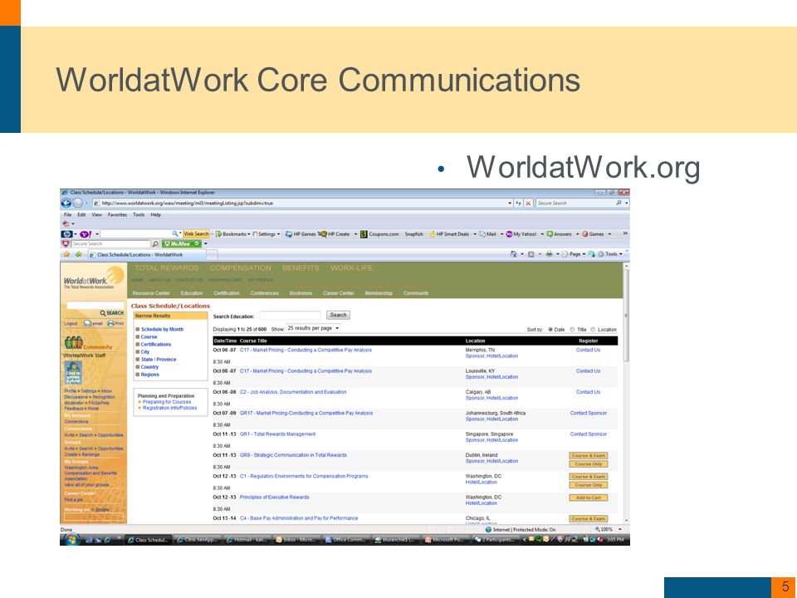
Task: Click the Favorites star icon
Action: coord(66,254)
